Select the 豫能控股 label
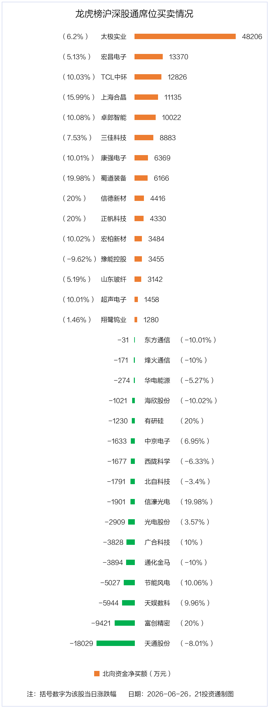 click(x=114, y=259)
